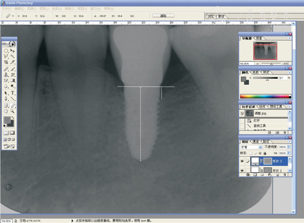This screenshot has height=223, width=304.
Task: Select the Crop tool in the toolbox
Action: point(6,62)
